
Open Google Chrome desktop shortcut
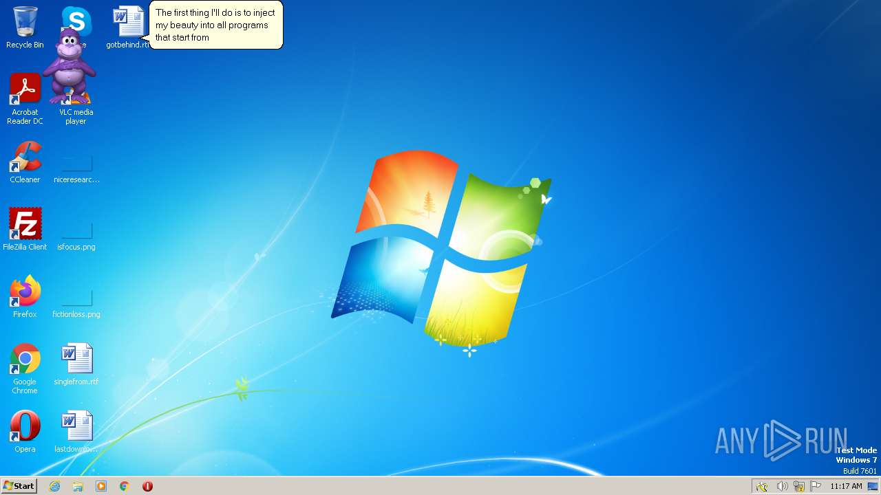click(x=25, y=368)
